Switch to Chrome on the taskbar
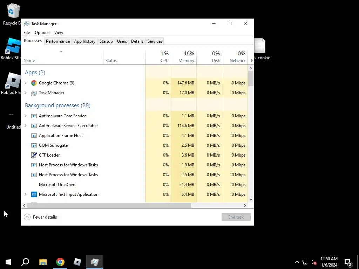The height and width of the screenshot is (269, 359). pos(60,262)
